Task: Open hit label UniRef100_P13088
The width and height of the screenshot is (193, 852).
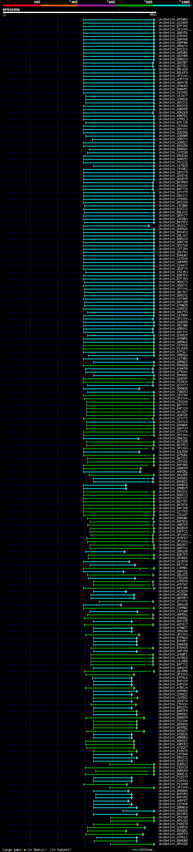Action: tap(173, 784)
